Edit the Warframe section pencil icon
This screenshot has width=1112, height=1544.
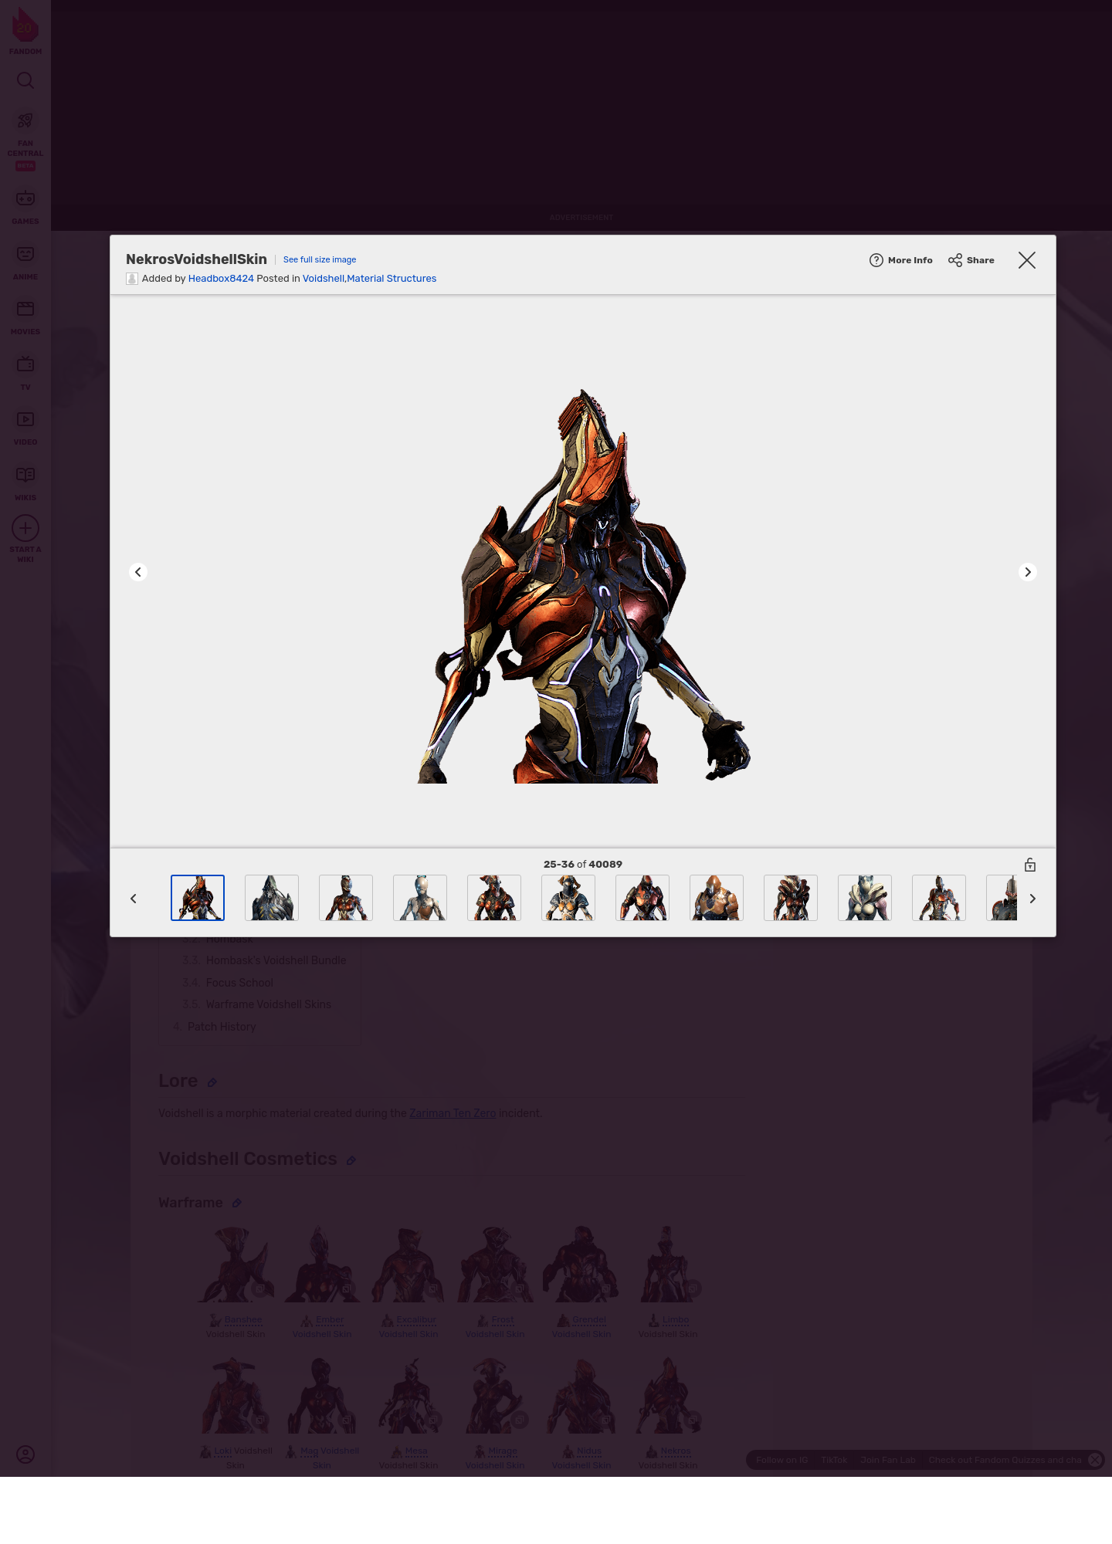[x=237, y=1203]
